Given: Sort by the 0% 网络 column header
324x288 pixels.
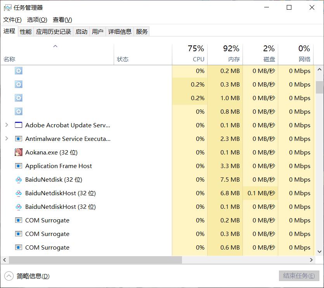Looking at the screenshot, I should click(296, 54).
